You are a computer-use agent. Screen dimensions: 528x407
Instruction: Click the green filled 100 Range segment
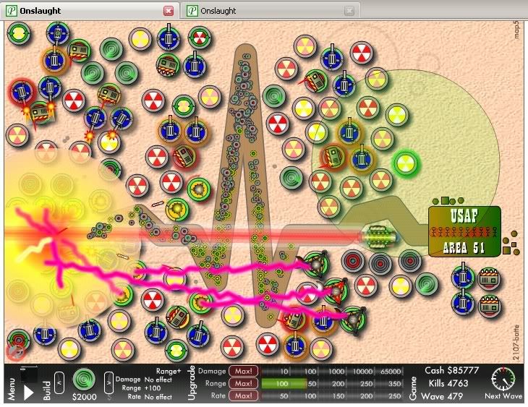284,384
